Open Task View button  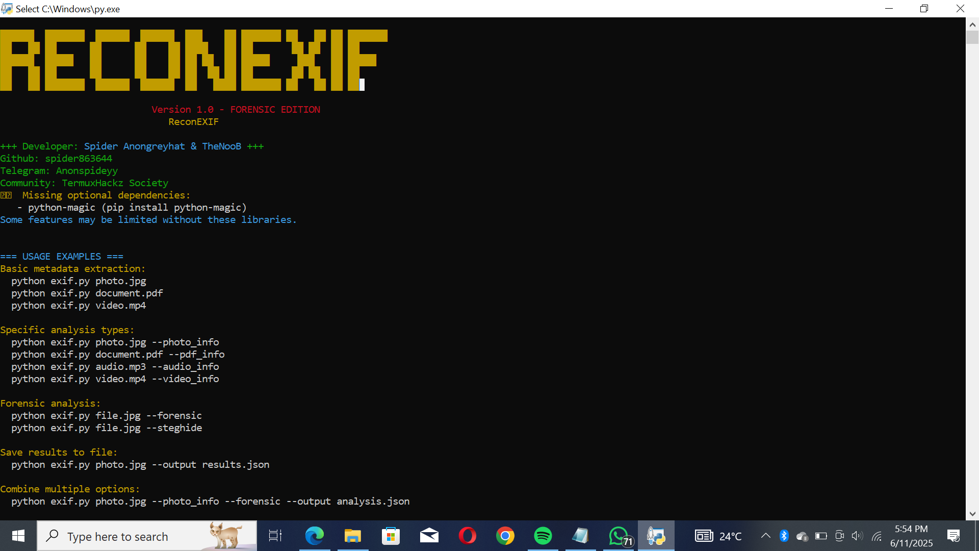[x=275, y=536]
